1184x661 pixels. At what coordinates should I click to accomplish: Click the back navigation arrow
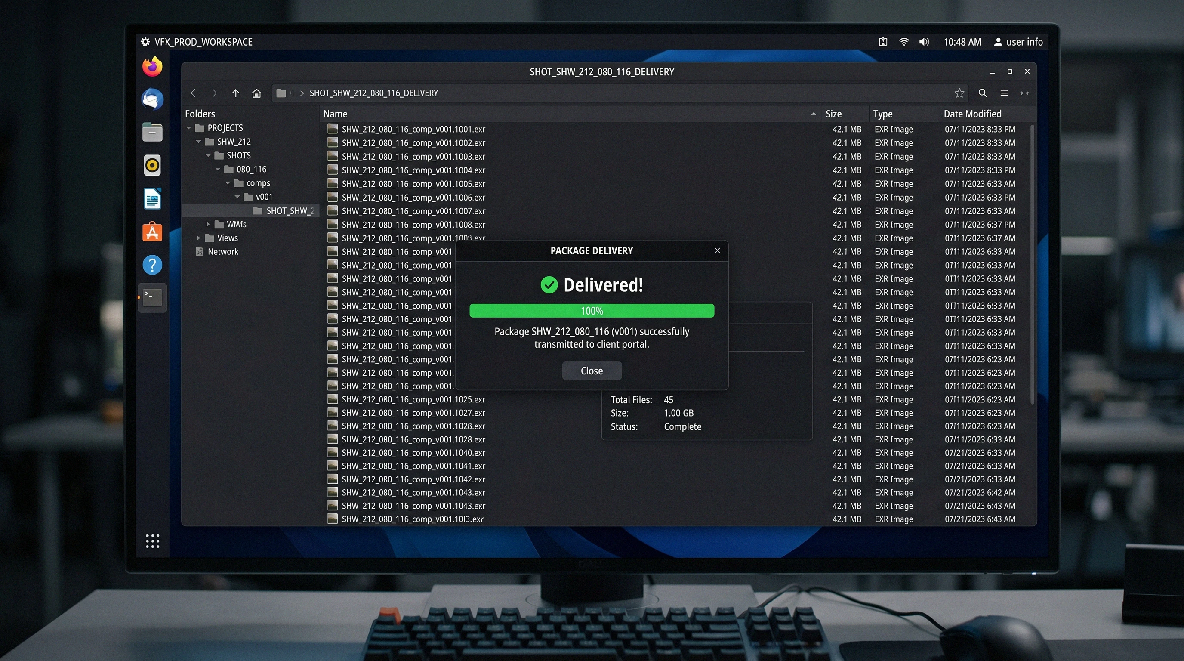pos(194,93)
